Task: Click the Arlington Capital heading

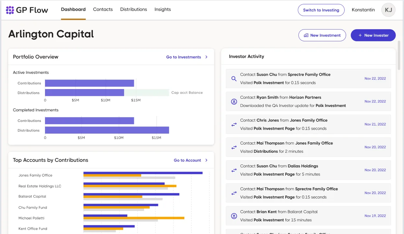Action: tap(51, 34)
